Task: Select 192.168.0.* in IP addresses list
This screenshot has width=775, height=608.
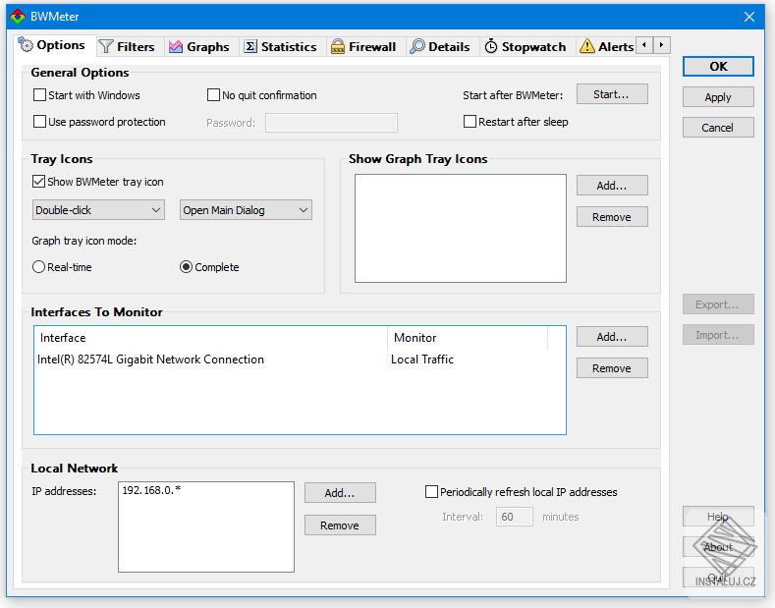Action: 151,490
